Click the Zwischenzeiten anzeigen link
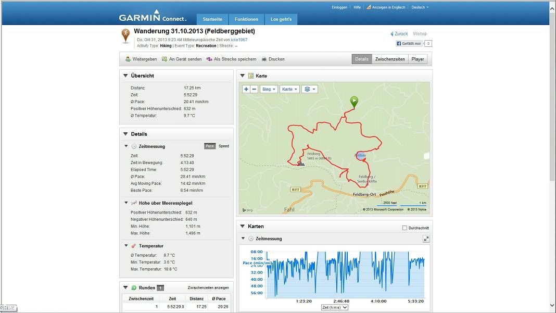This screenshot has width=556, height=313. (x=208, y=288)
